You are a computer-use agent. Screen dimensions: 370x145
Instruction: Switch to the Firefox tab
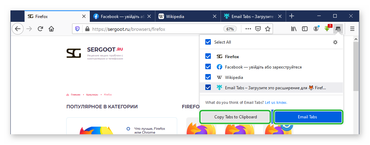[57, 17]
